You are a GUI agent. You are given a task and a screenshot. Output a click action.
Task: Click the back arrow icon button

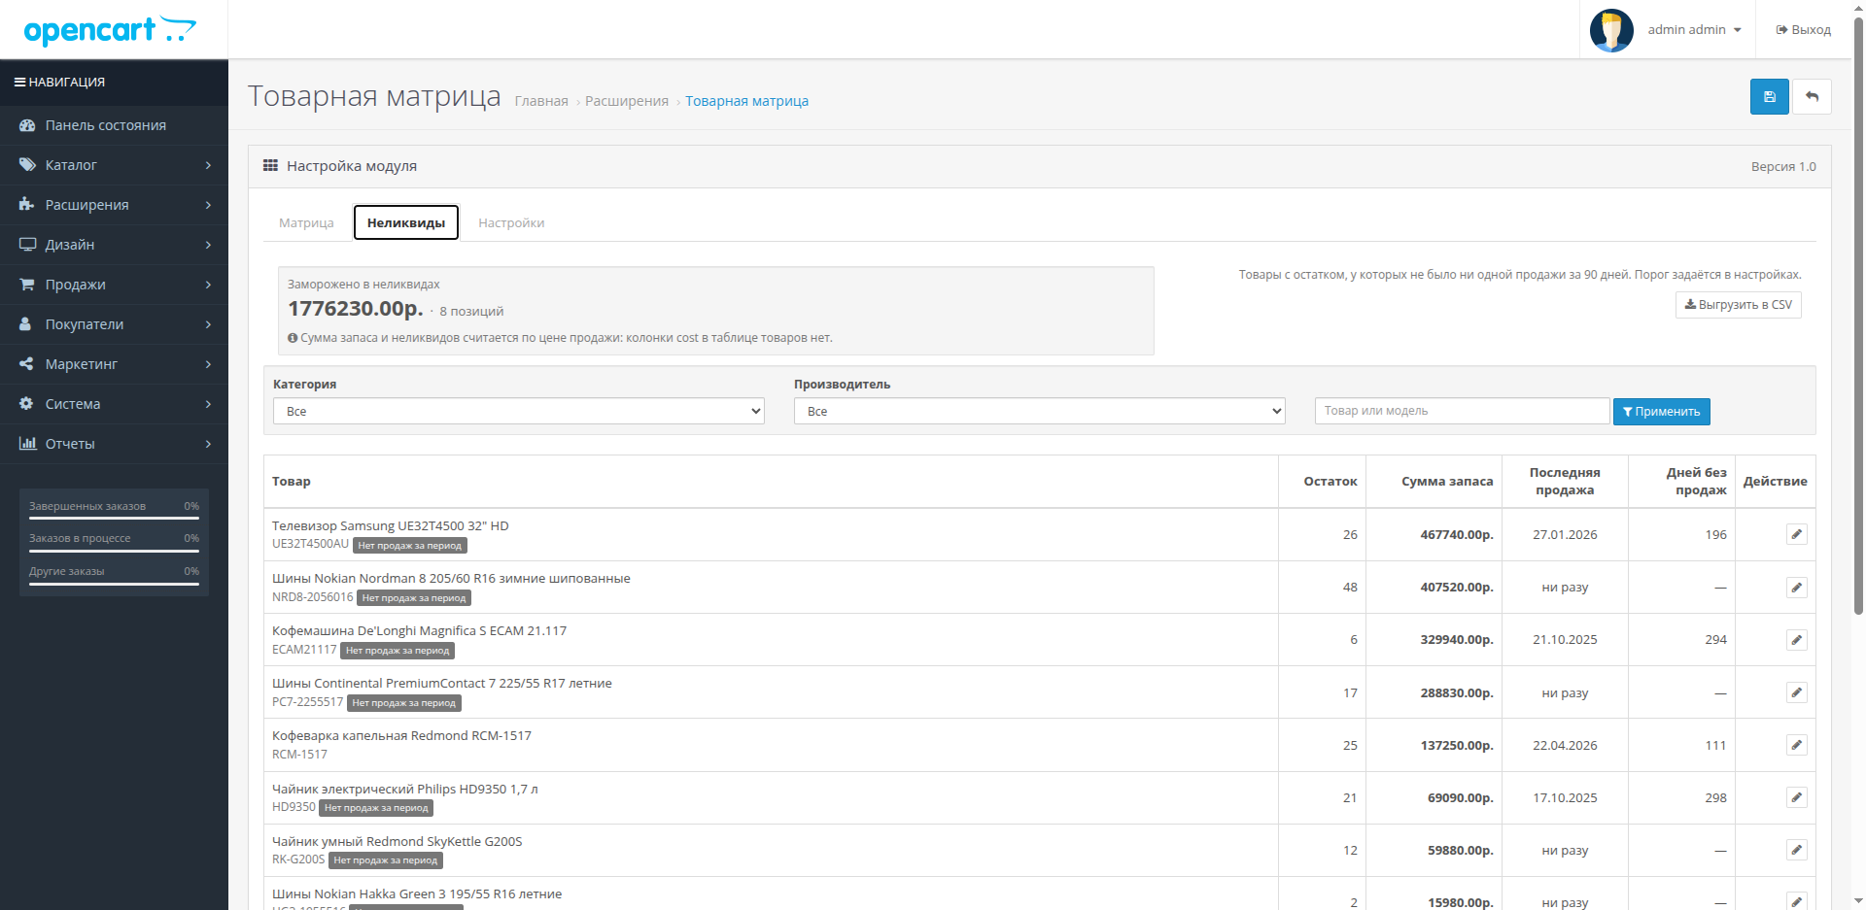pos(1812,97)
